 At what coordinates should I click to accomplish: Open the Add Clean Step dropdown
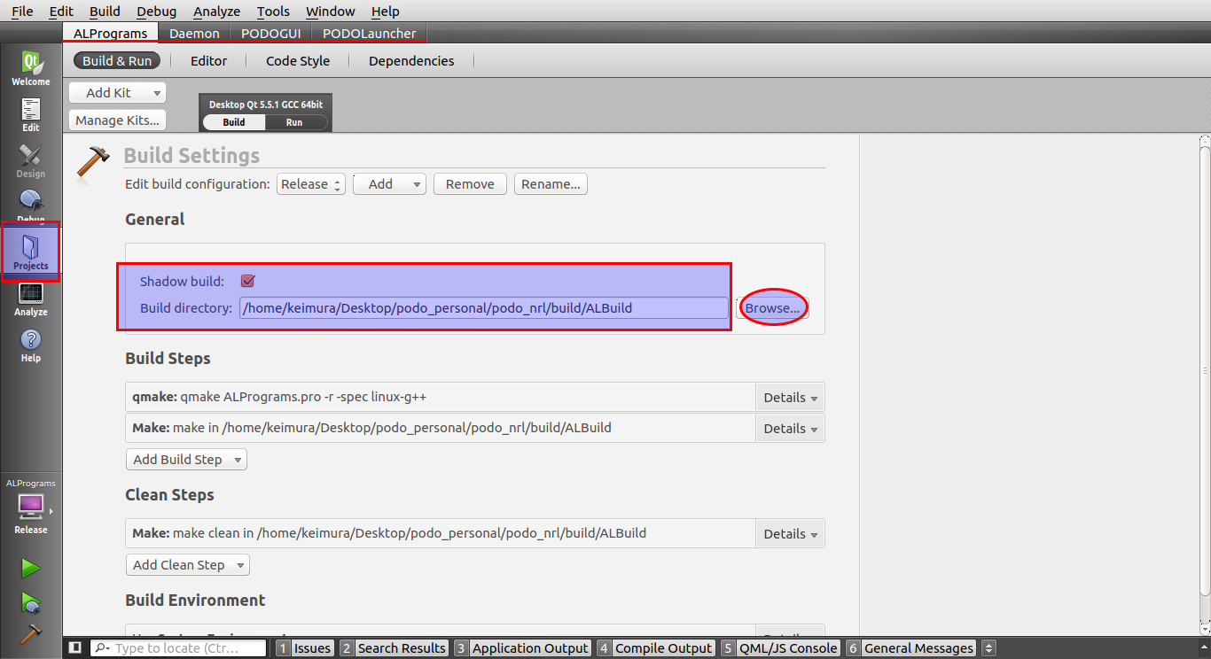[188, 565]
